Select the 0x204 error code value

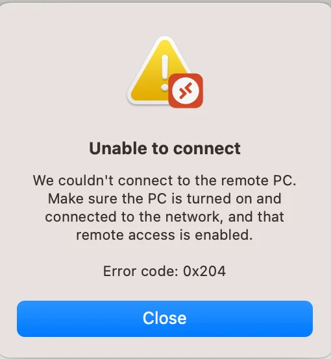[x=204, y=272]
